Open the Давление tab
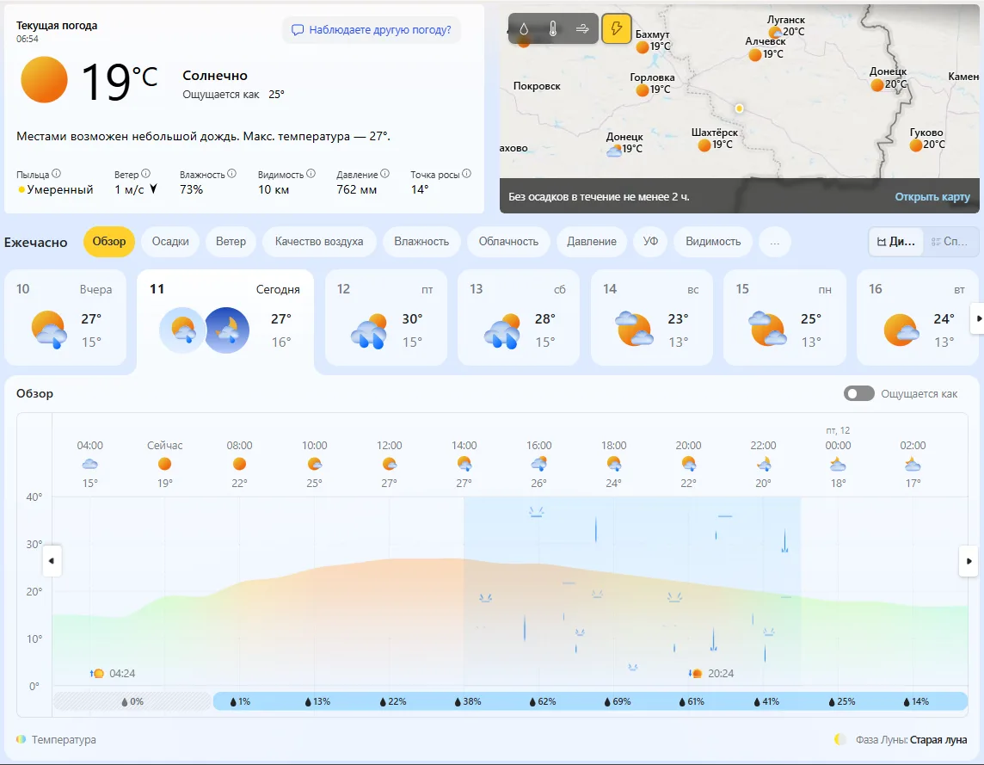This screenshot has width=984, height=765. click(x=591, y=242)
